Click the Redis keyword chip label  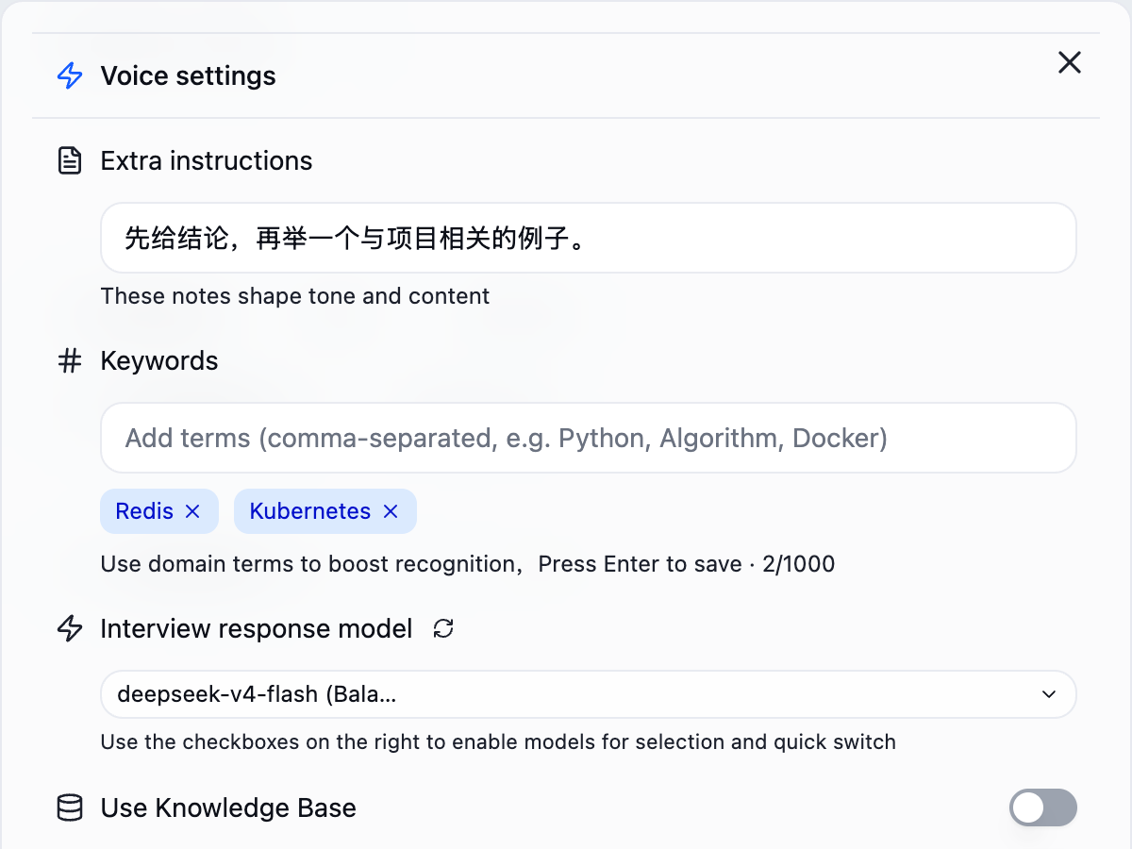point(144,511)
